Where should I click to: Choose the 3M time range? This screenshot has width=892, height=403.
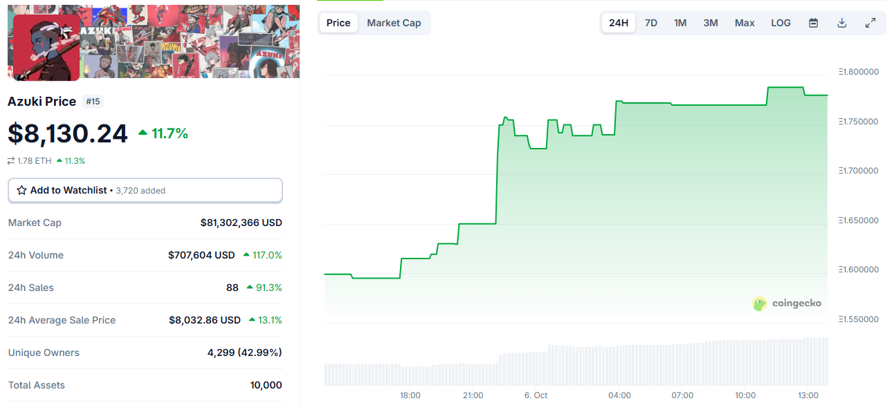711,23
